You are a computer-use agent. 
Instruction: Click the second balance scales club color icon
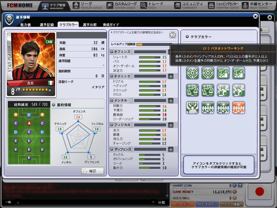[x=208, y=90]
